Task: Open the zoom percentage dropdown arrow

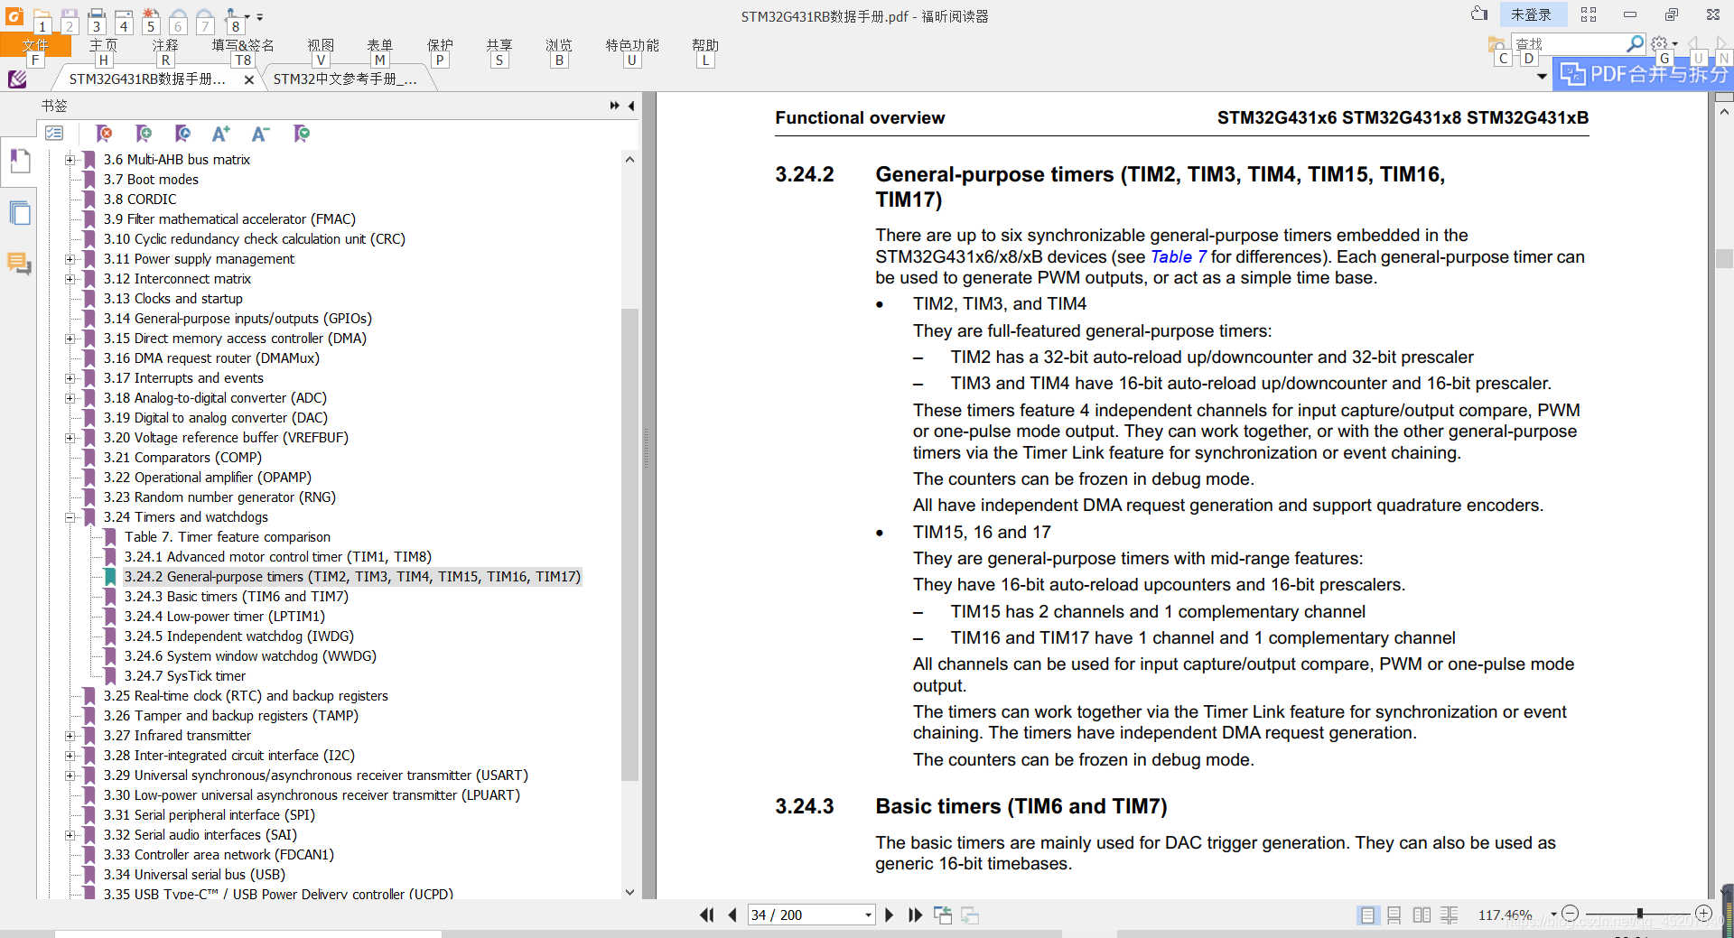Action: click(x=1553, y=915)
